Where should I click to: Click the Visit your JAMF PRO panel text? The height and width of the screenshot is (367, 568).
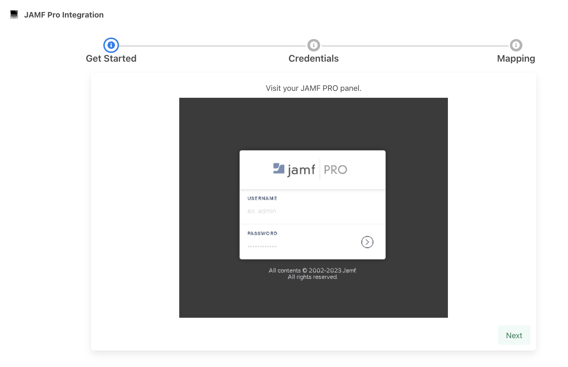pos(314,88)
